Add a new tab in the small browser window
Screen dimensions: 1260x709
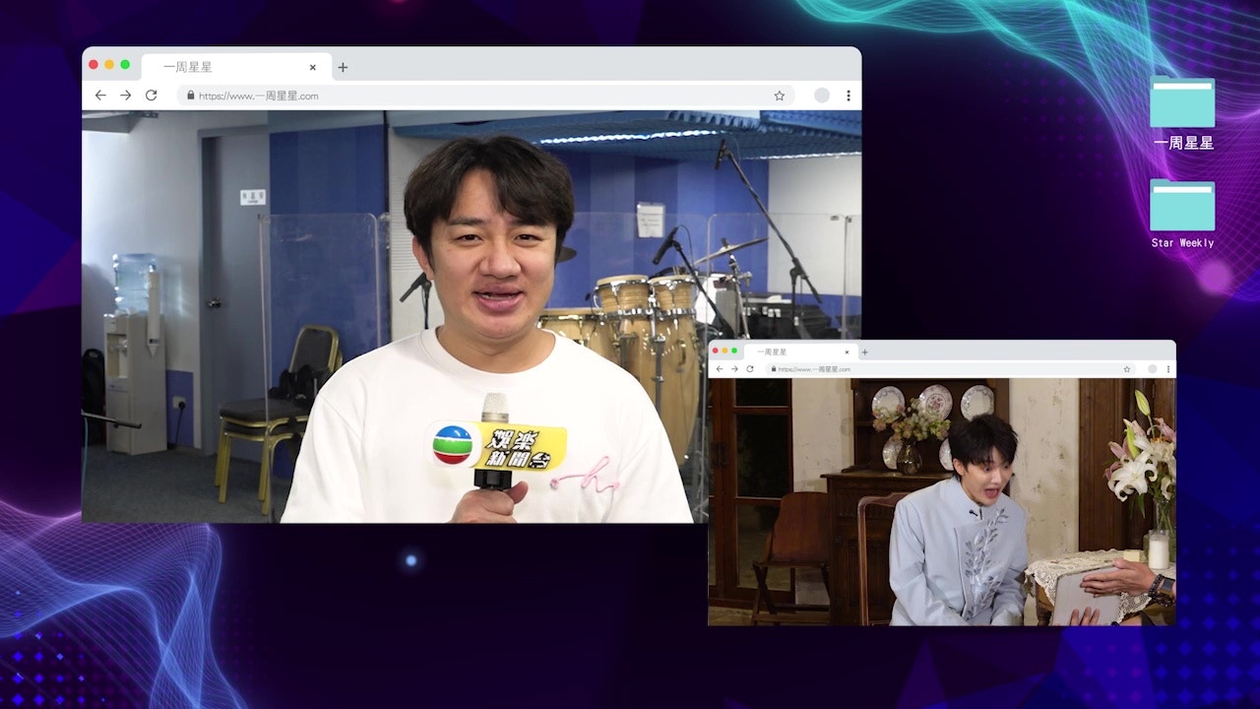[865, 352]
